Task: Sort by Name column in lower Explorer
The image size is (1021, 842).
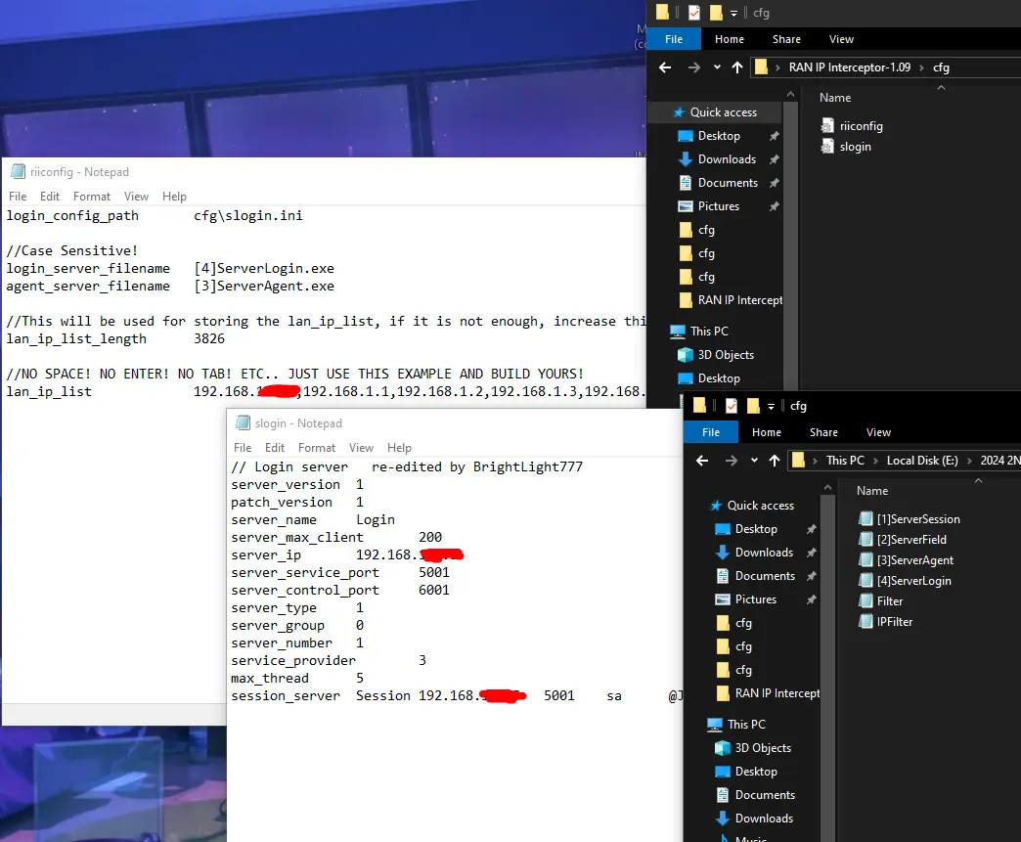Action: point(872,491)
